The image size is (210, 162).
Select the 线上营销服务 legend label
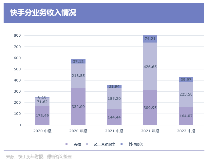point(105,144)
